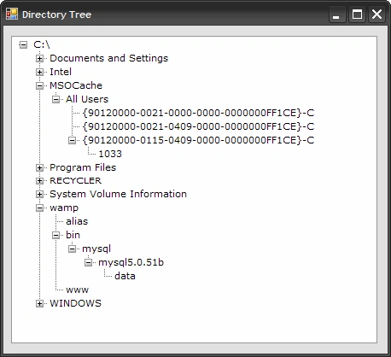Maximize the Directory Tree window
The height and width of the screenshot is (357, 391).
[357, 15]
